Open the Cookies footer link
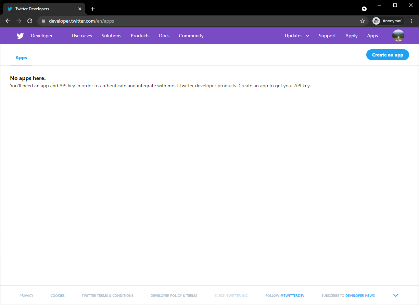Image resolution: width=419 pixels, height=305 pixels. (x=58, y=295)
